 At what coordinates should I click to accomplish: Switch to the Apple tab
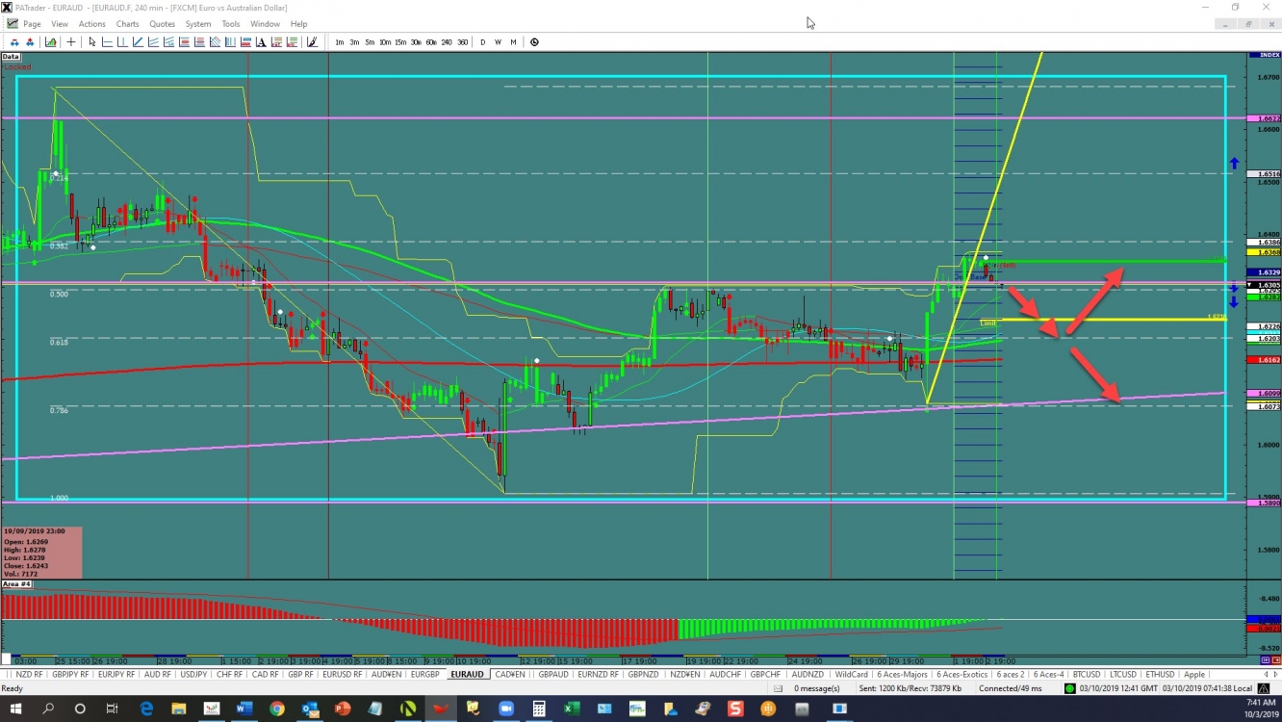[1194, 674]
